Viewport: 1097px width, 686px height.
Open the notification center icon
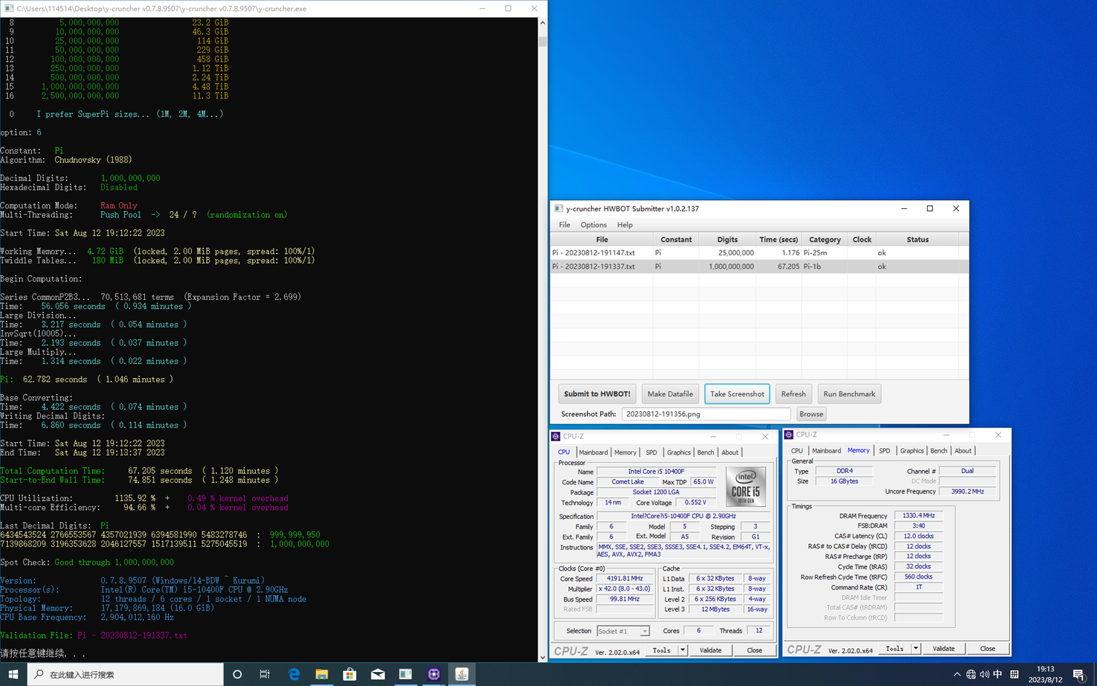point(1079,675)
